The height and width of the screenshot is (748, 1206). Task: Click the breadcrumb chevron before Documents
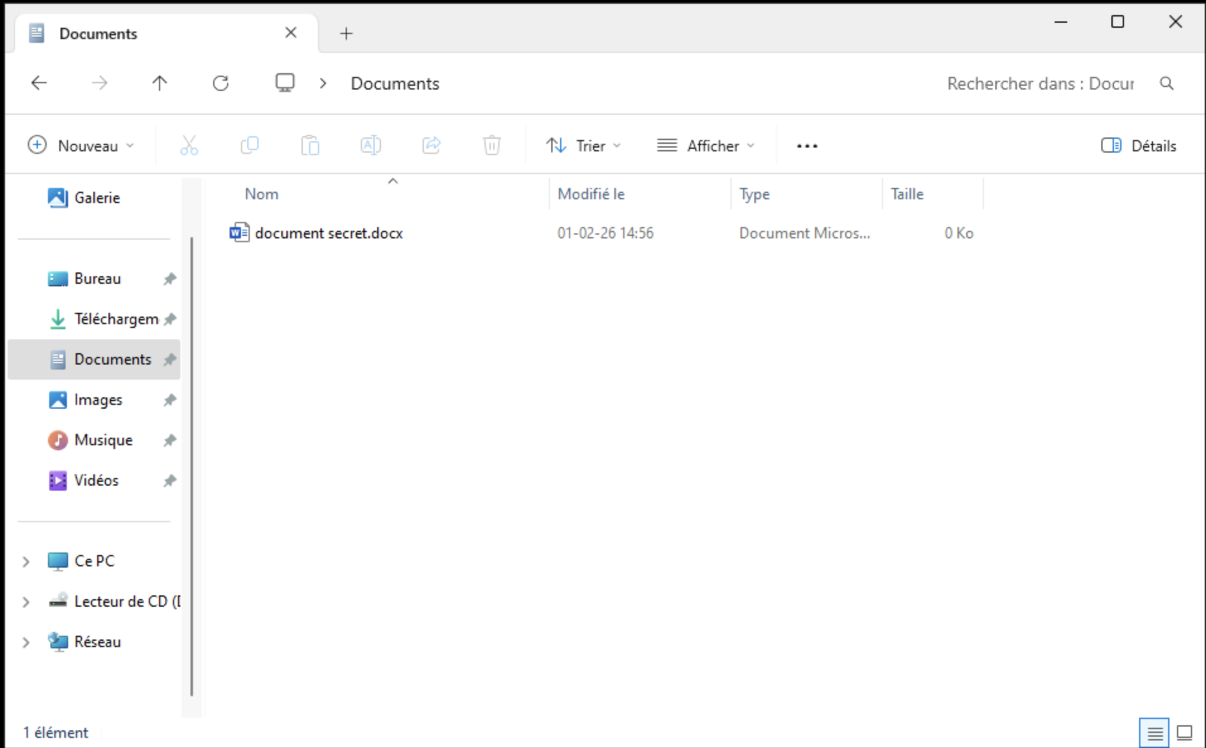click(323, 83)
